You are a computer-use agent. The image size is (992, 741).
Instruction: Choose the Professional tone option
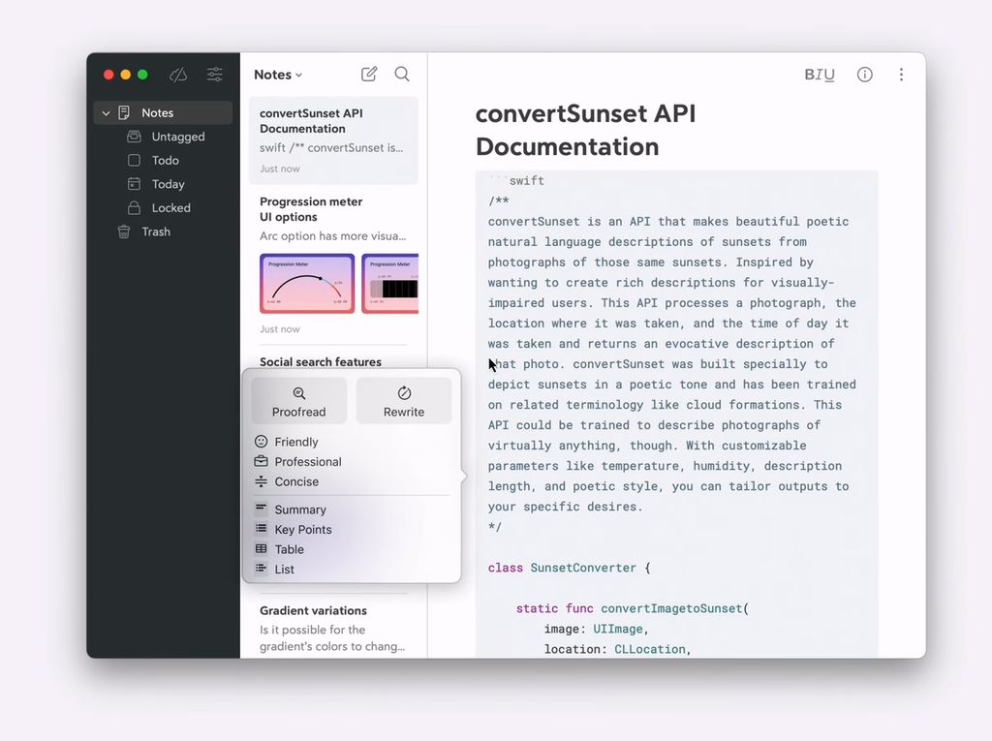307,462
